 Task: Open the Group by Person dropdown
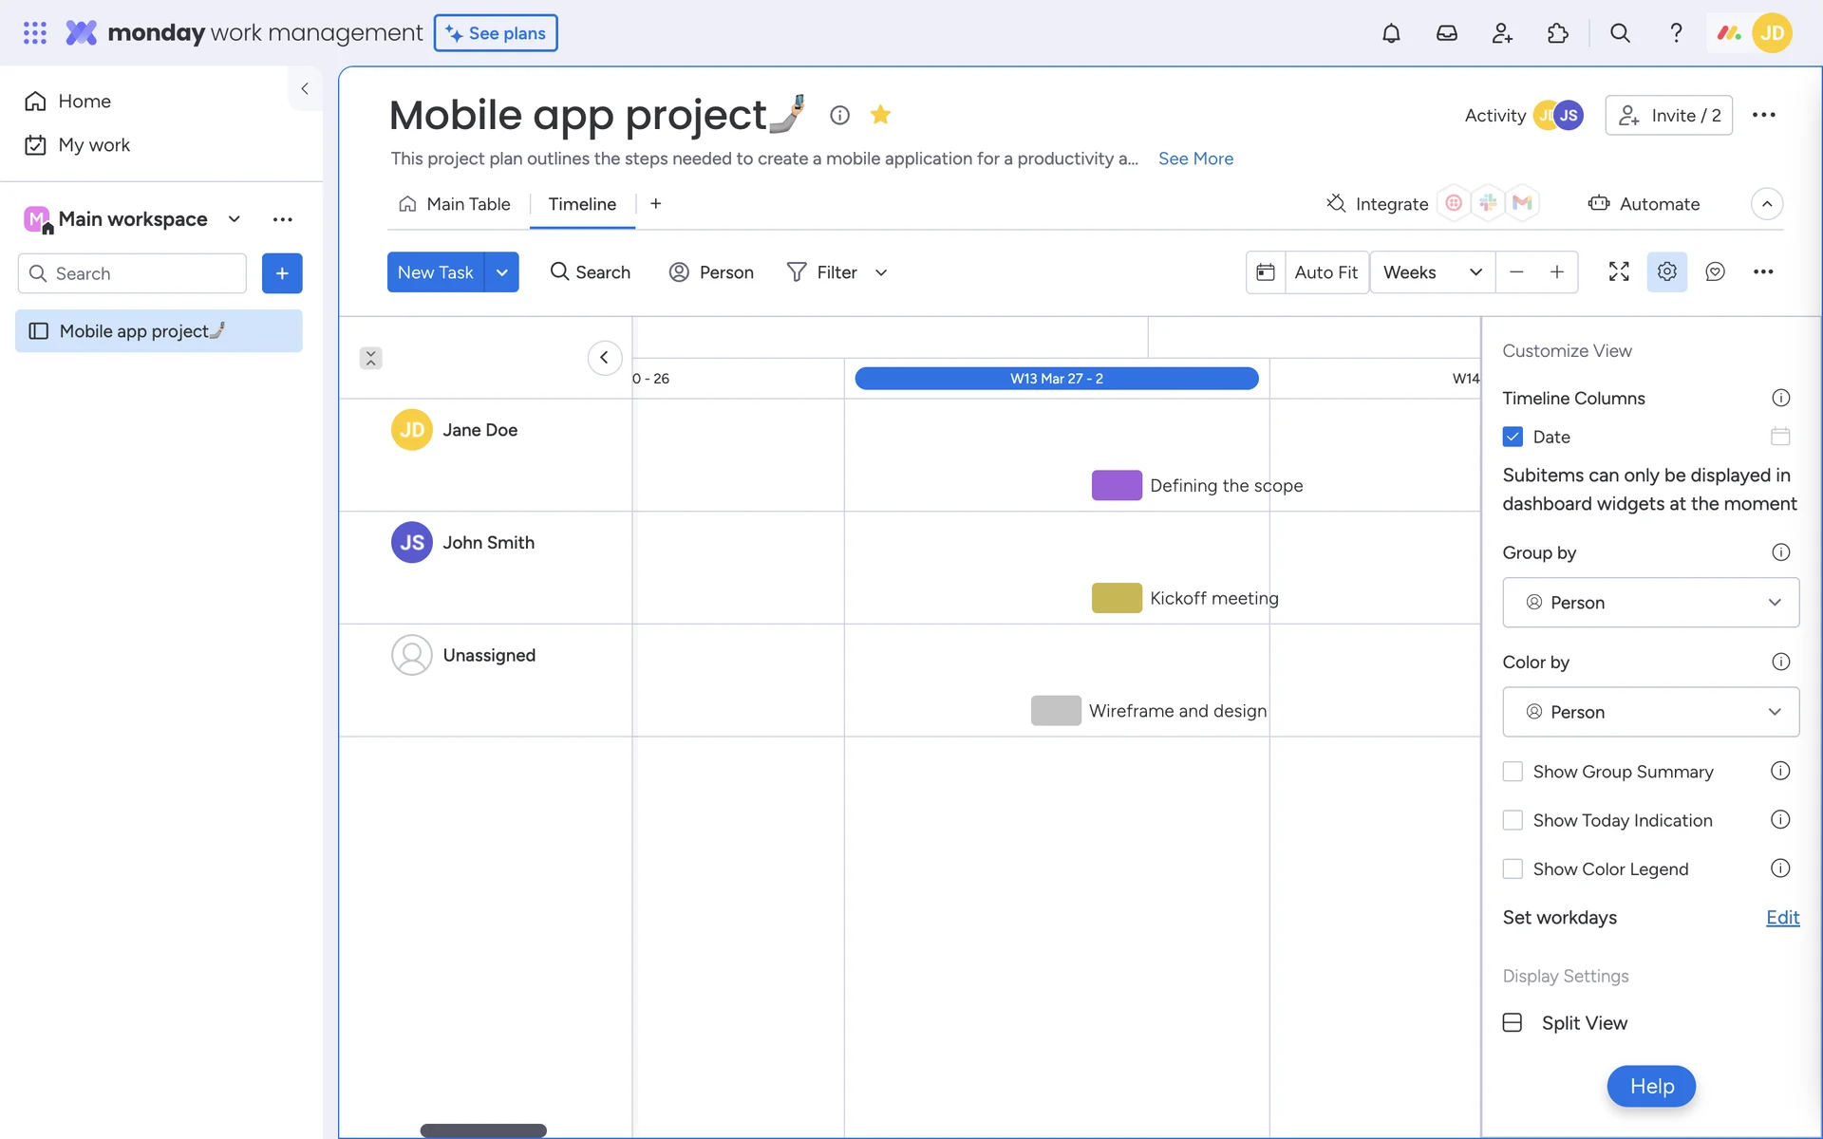(x=1650, y=603)
